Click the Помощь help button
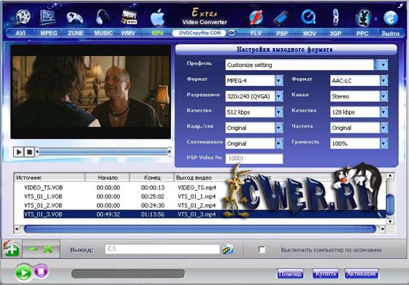The width and height of the screenshot is (409, 285). coord(291,274)
